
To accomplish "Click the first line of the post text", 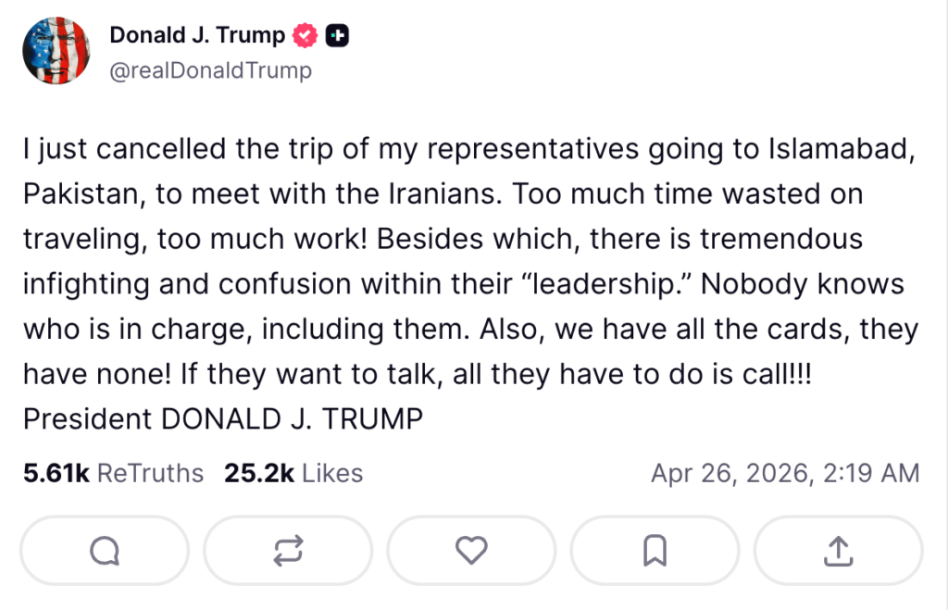I will pyautogui.click(x=468, y=151).
